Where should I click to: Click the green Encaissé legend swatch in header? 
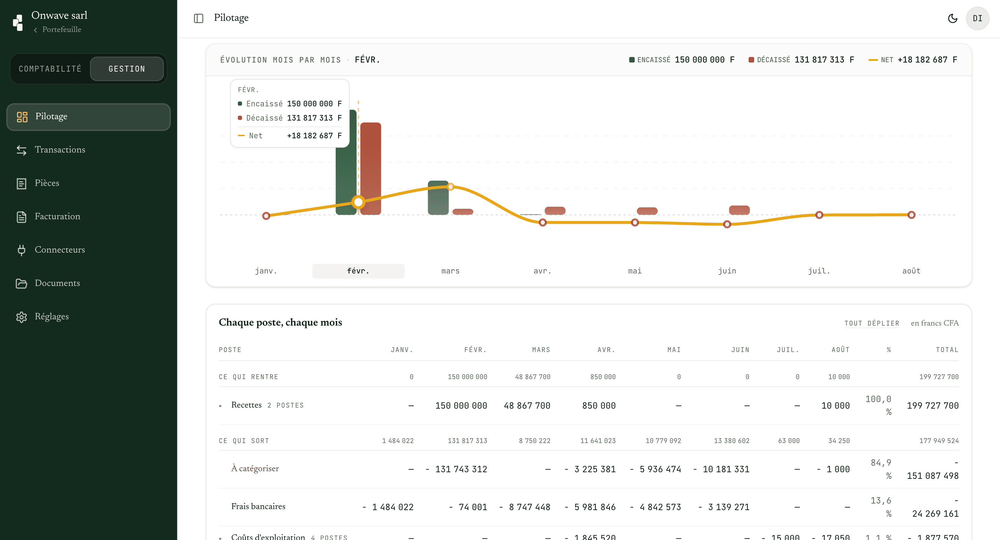point(632,60)
